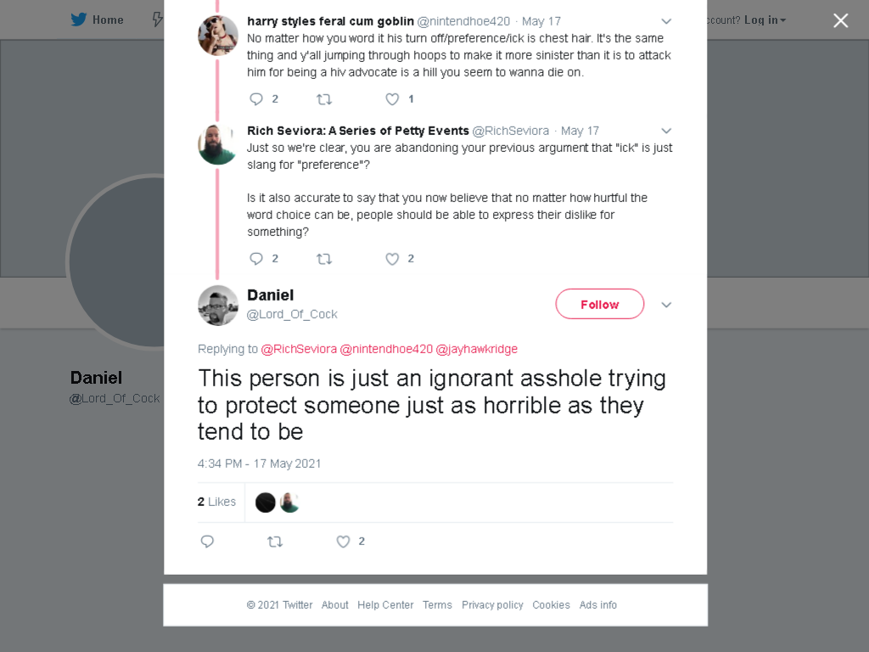Open the @jayhawkridge mention link
This screenshot has width=869, height=652.
(477, 349)
